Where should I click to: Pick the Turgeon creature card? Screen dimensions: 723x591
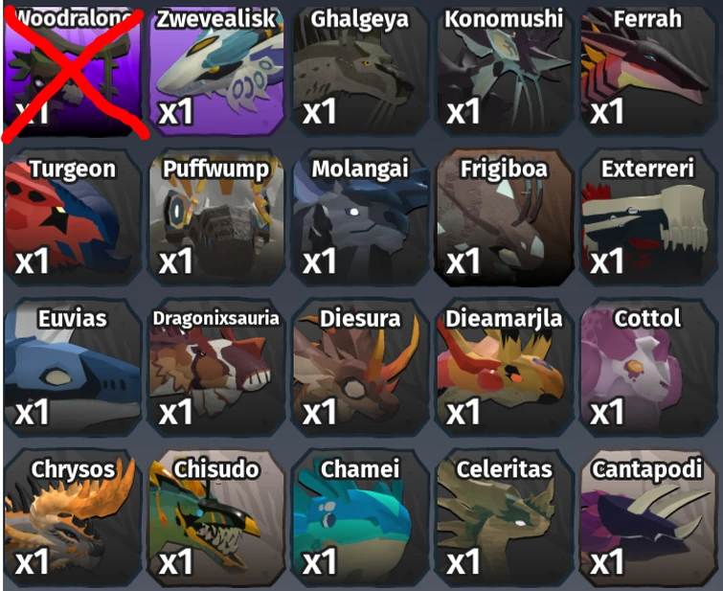73,216
